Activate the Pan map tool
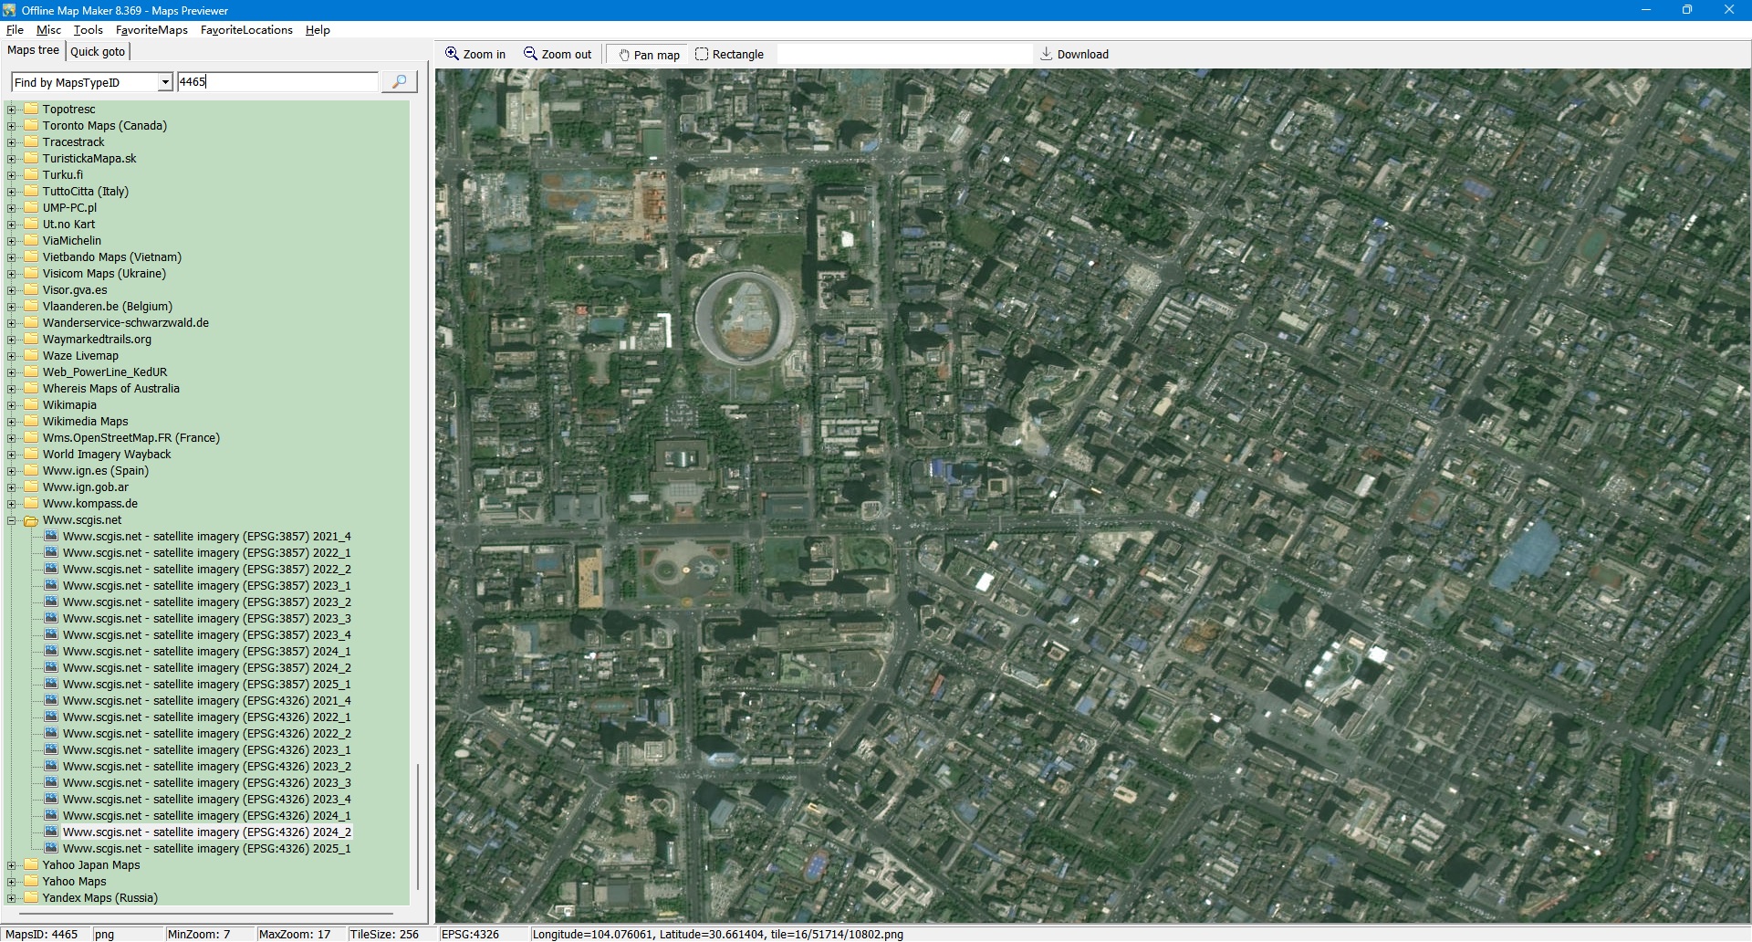The height and width of the screenshot is (942, 1752). click(x=649, y=55)
